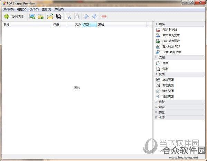Click the add image icon in toolbar
207x161 pixels.
tap(32, 17)
